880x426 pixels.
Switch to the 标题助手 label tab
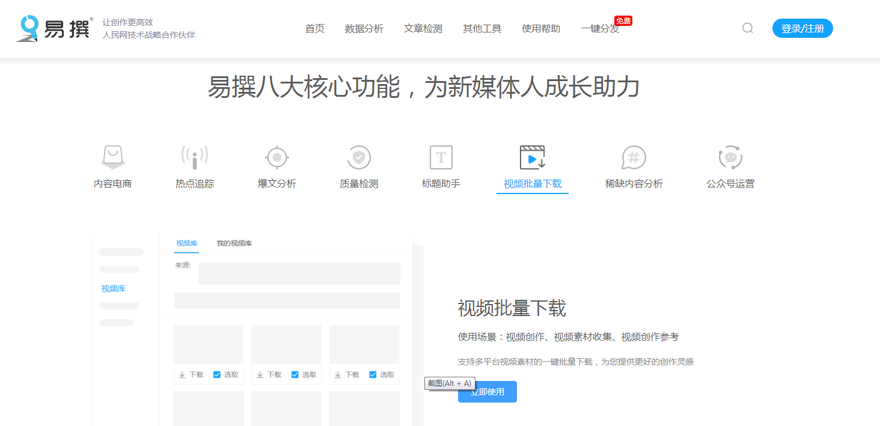[441, 184]
